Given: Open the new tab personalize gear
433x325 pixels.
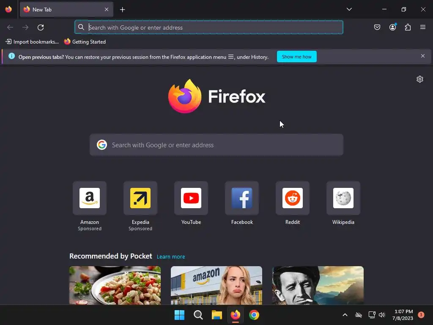Looking at the screenshot, I should [419, 79].
